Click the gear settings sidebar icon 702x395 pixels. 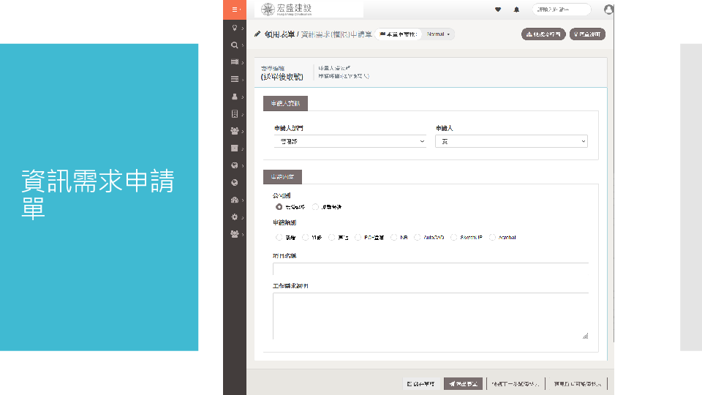234,217
